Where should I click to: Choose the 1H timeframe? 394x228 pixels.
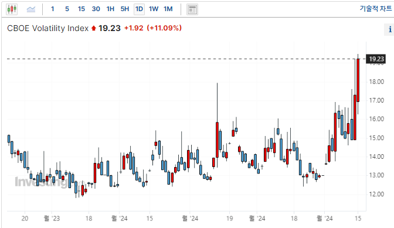pos(110,9)
